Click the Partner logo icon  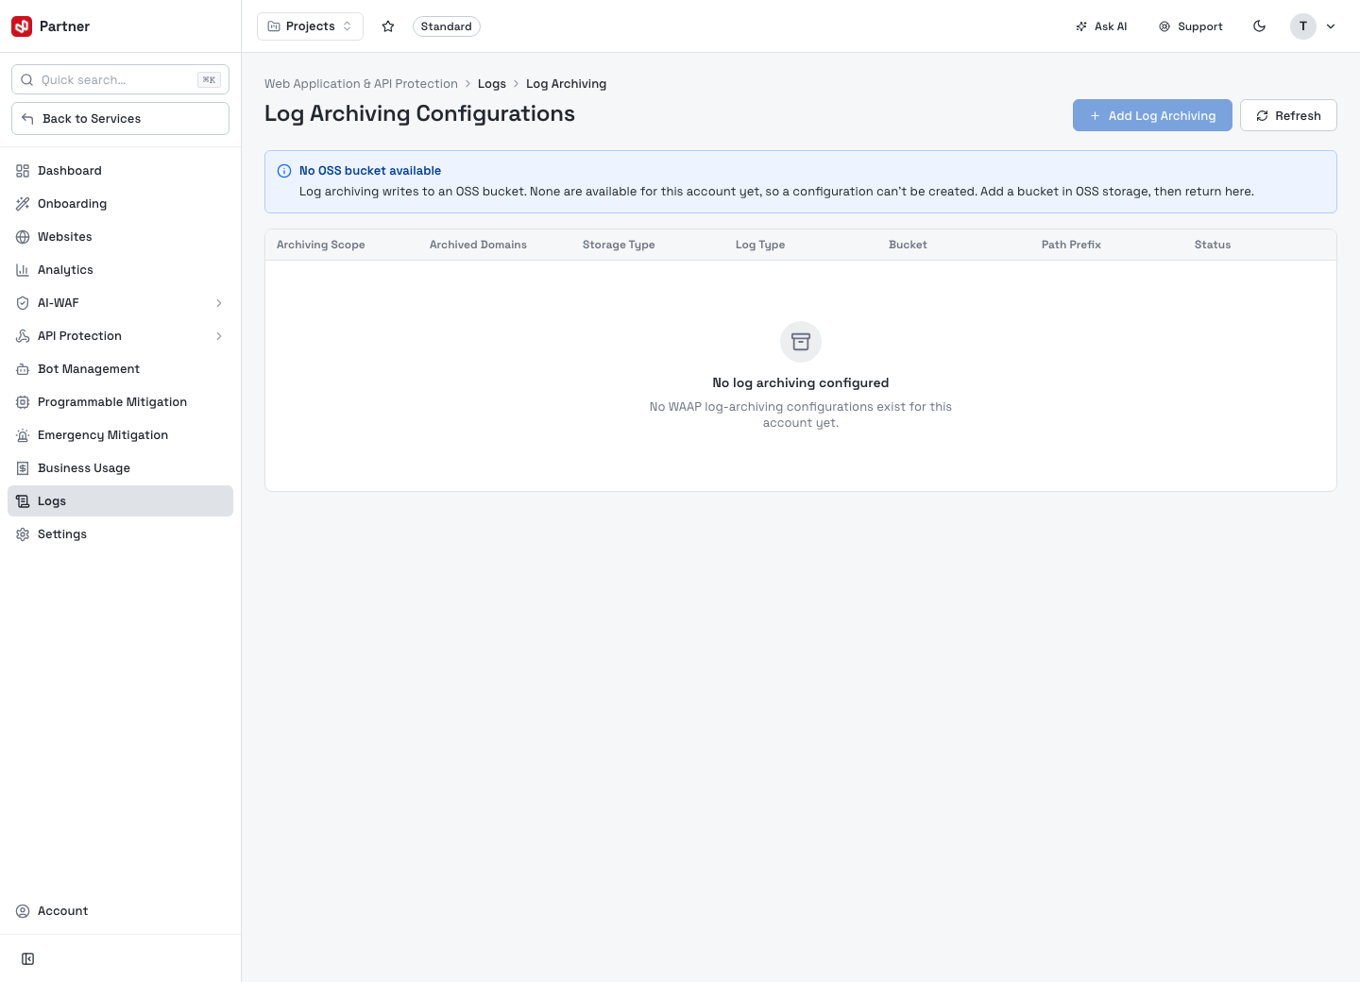click(x=22, y=26)
